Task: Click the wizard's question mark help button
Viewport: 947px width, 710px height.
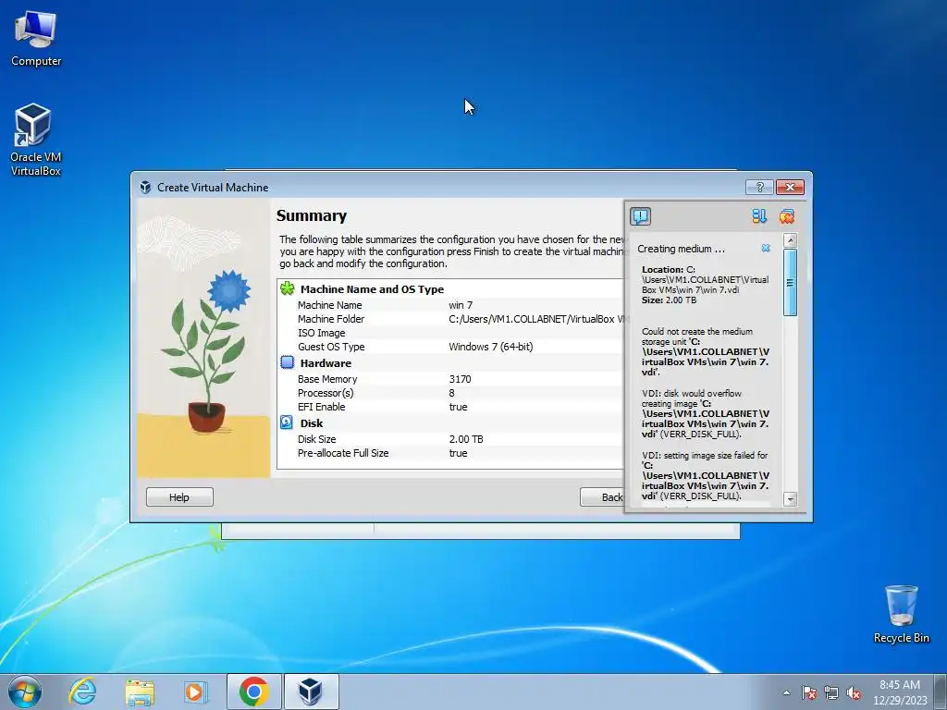Action: click(759, 187)
